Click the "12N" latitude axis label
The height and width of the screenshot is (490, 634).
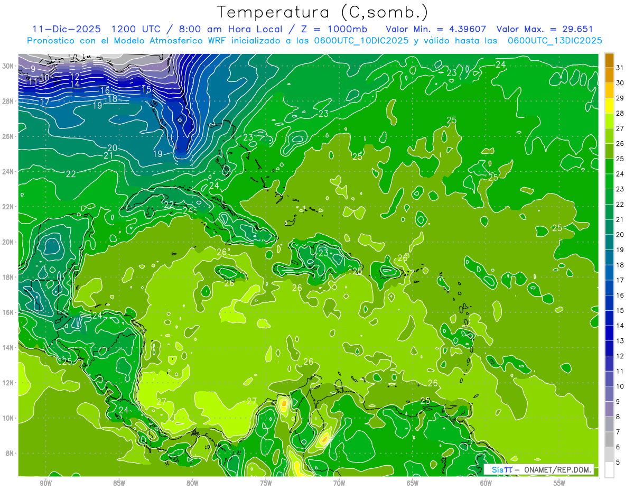pos(9,383)
